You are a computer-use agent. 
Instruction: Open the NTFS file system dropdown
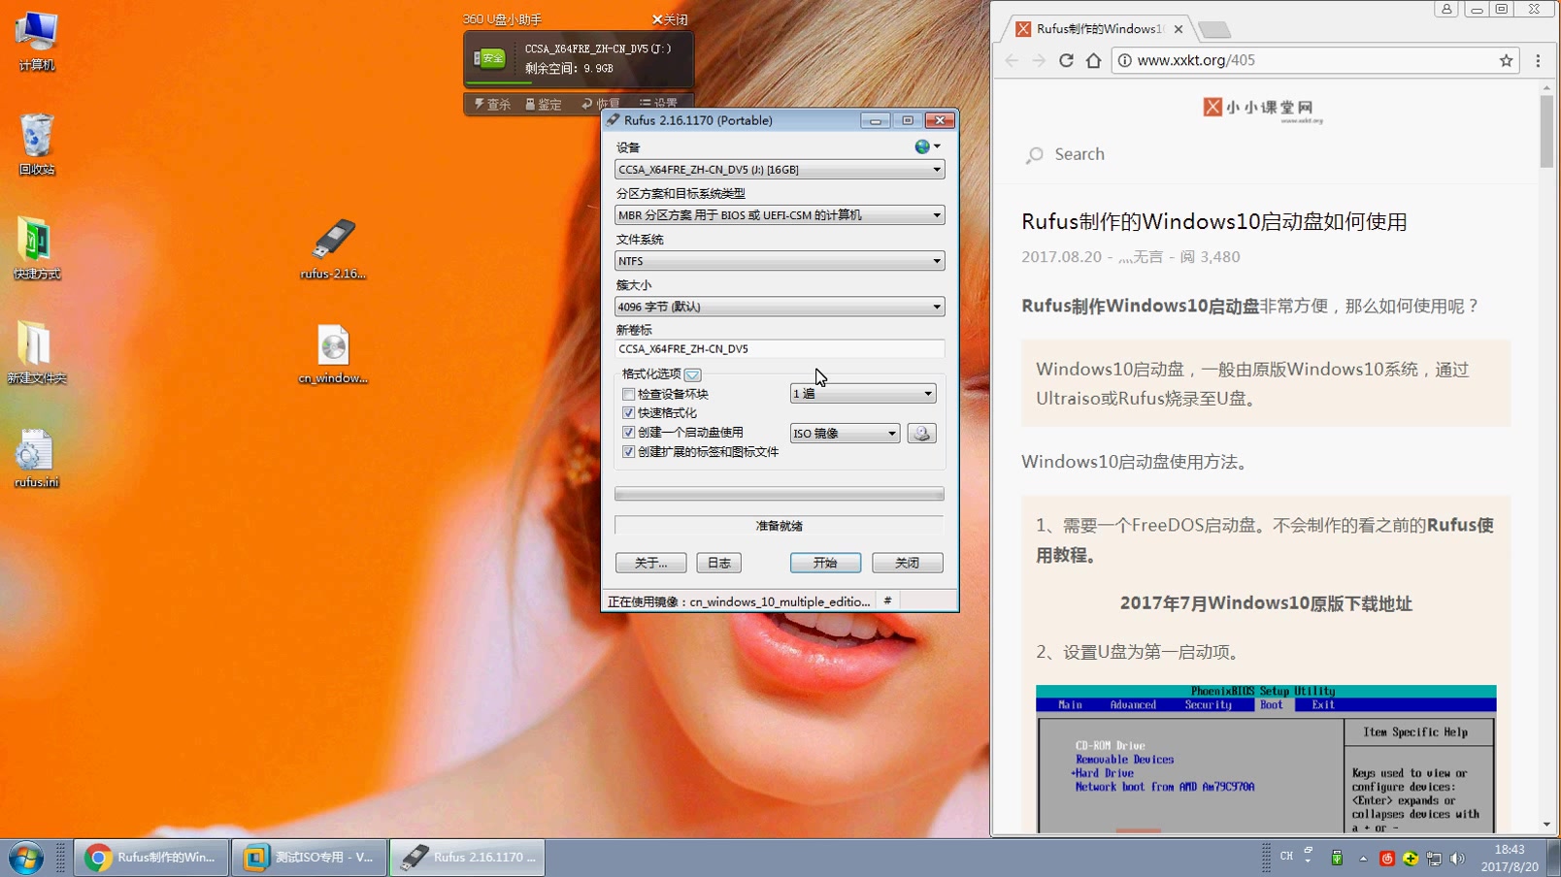(x=780, y=261)
